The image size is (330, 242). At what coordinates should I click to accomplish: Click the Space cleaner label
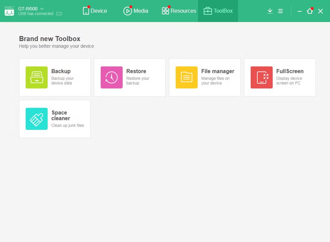point(60,116)
